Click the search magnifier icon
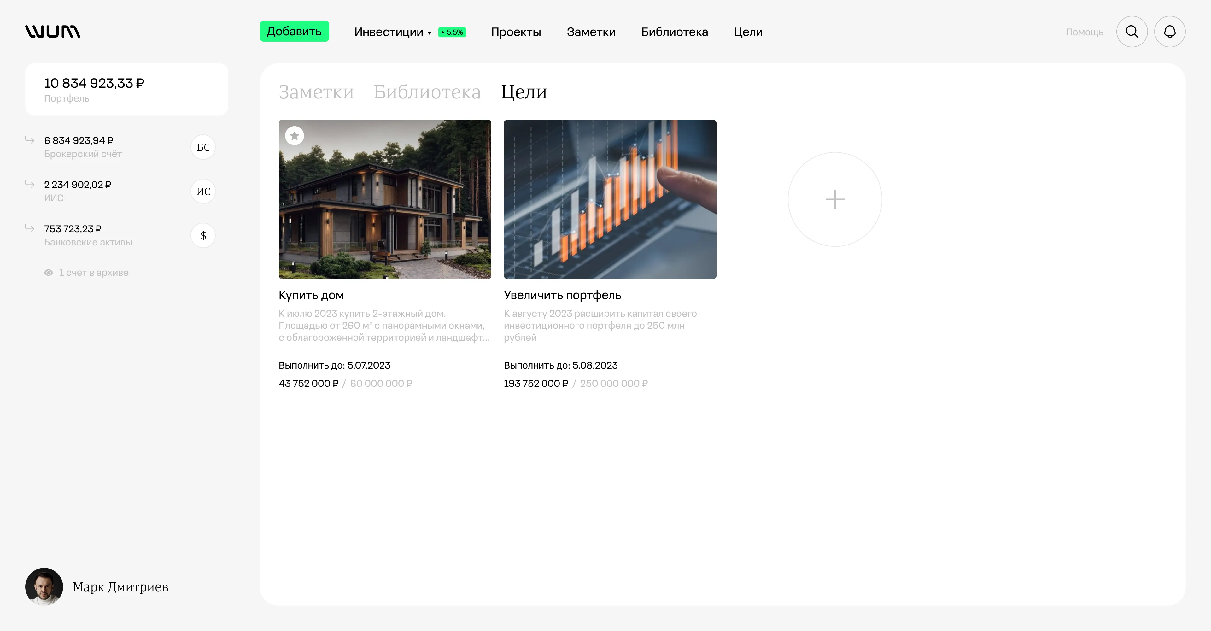1211x631 pixels. click(1132, 32)
